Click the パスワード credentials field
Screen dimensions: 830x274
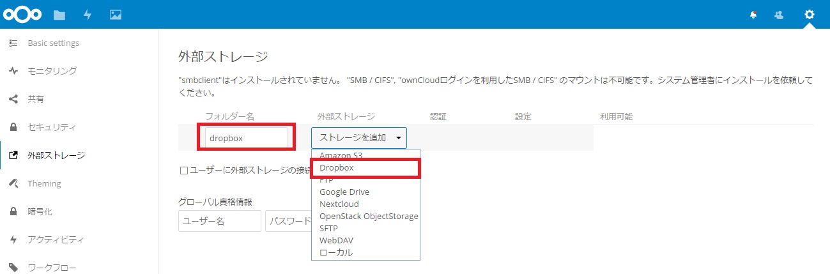click(x=289, y=221)
